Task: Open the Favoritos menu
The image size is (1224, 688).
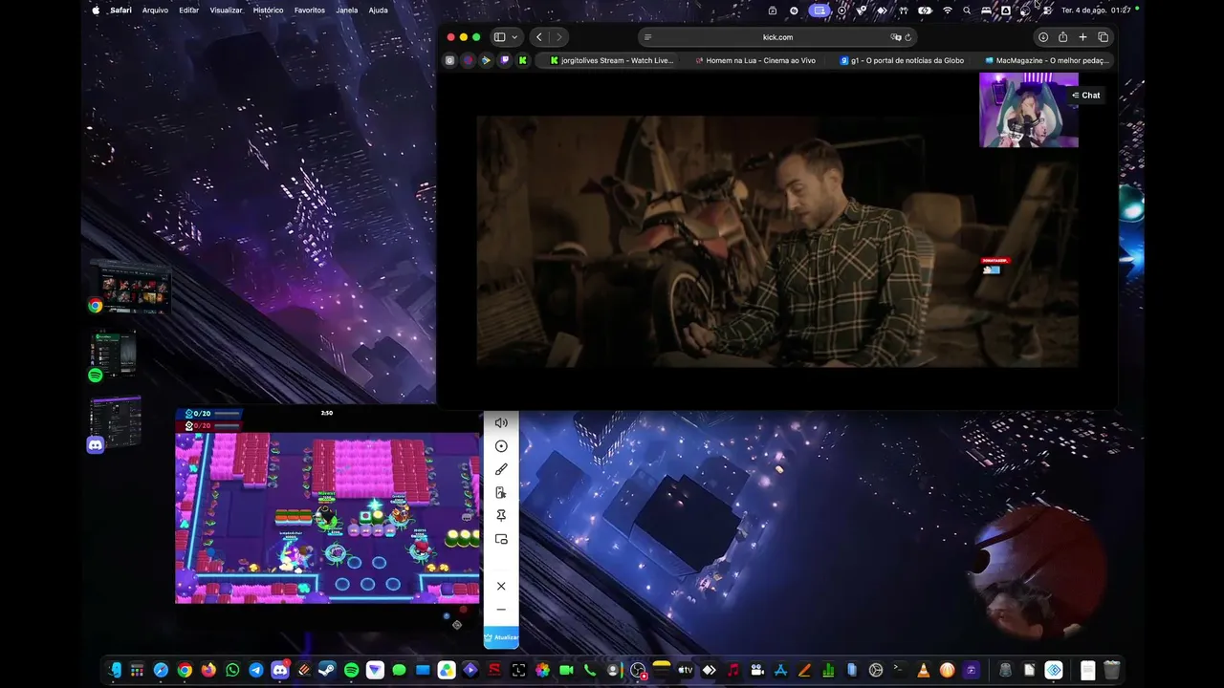Action: point(310,11)
